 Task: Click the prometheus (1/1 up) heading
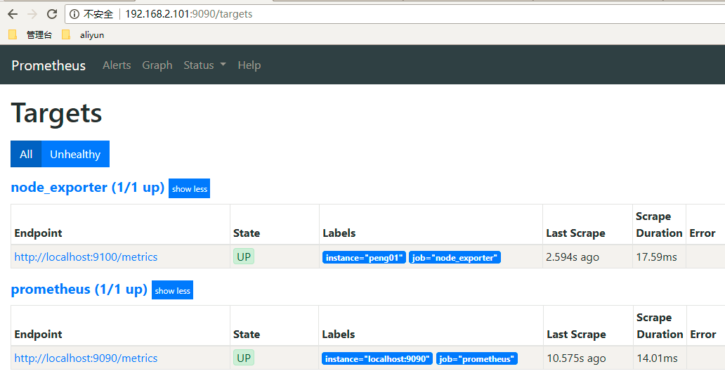point(79,289)
